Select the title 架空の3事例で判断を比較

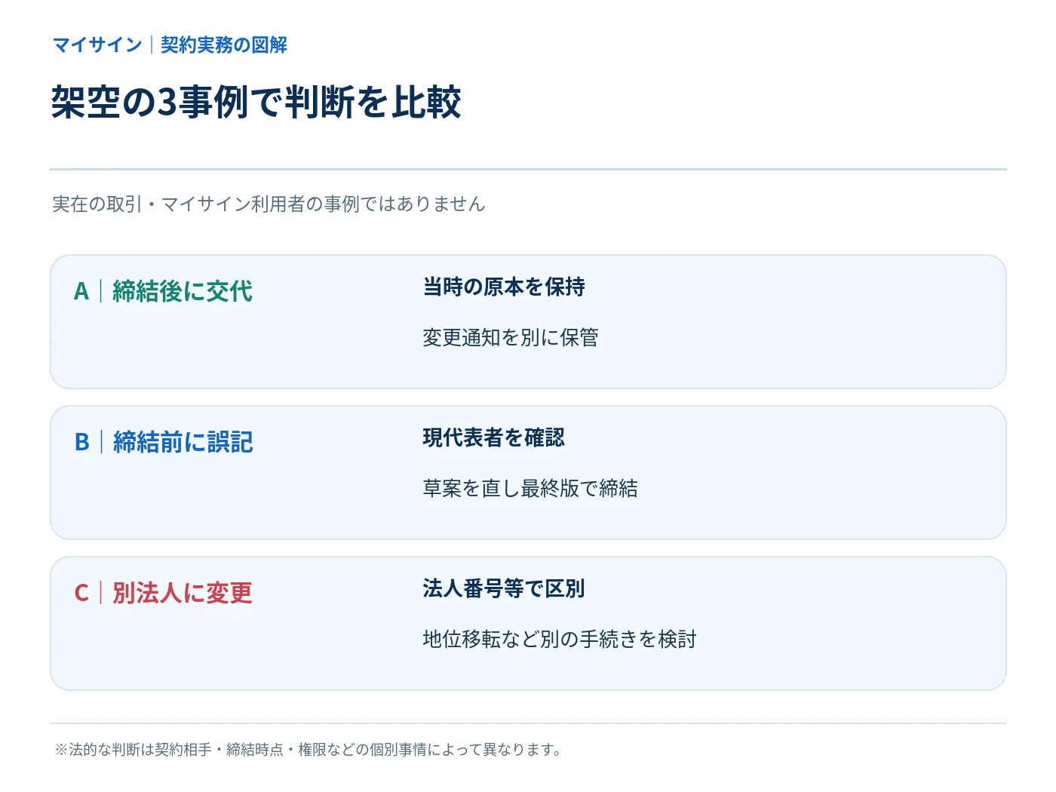pos(256,102)
